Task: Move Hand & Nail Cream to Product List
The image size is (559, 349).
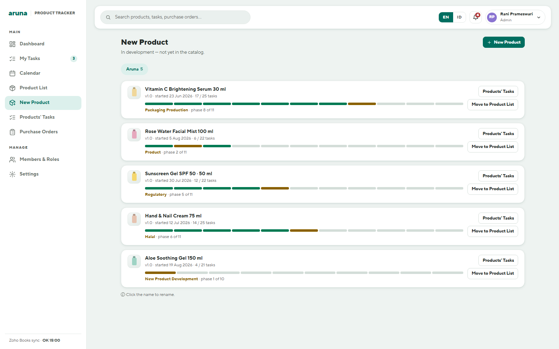Action: tap(493, 231)
